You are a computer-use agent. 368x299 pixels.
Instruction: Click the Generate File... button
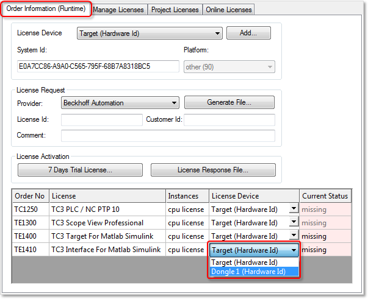coord(229,102)
